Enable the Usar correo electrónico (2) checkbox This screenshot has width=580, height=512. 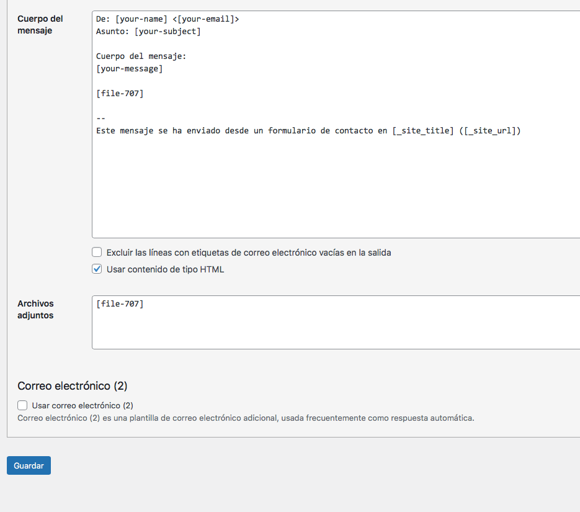22,405
